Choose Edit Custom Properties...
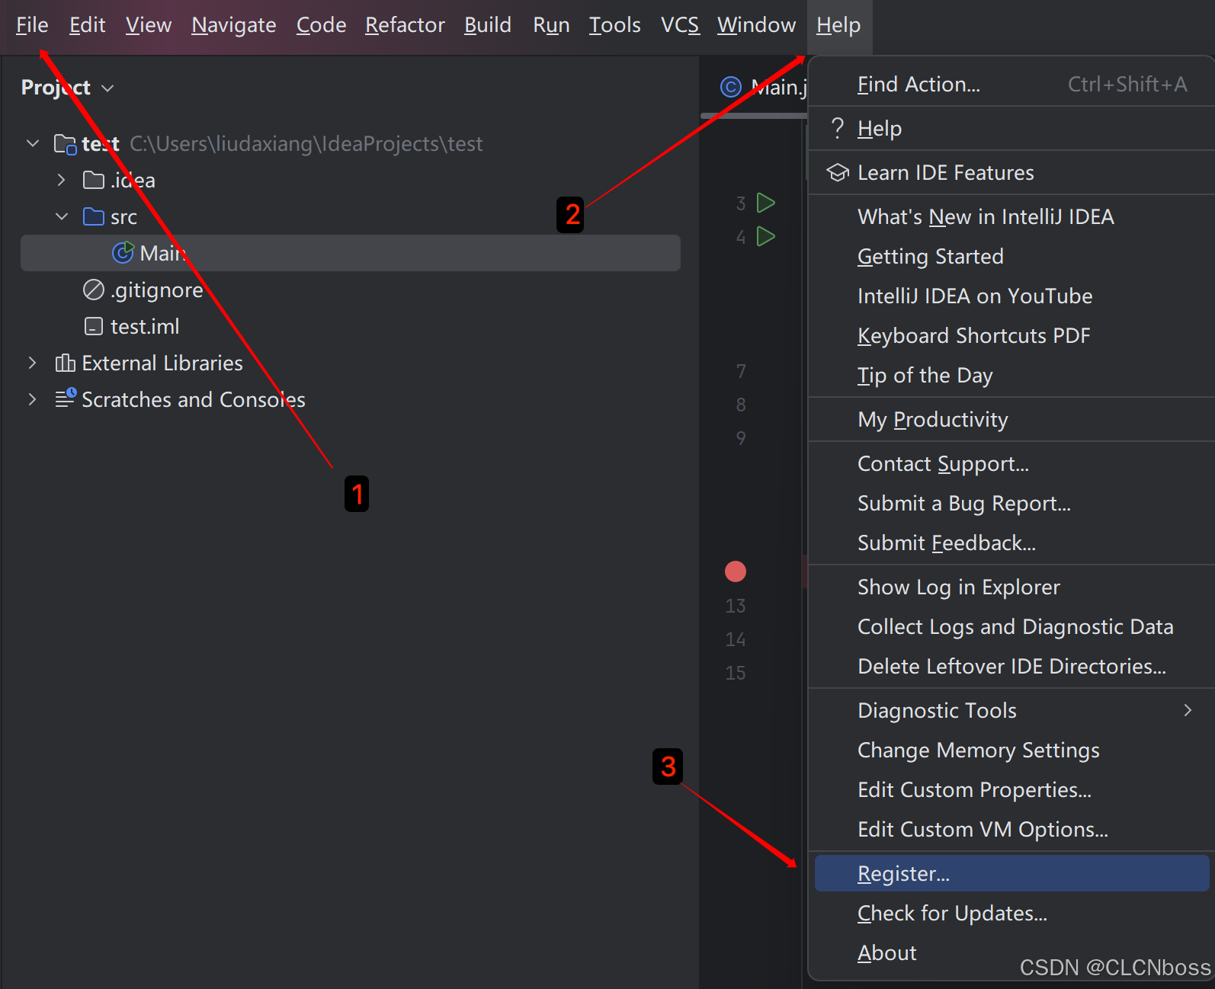This screenshot has height=989, width=1215. [1011, 789]
